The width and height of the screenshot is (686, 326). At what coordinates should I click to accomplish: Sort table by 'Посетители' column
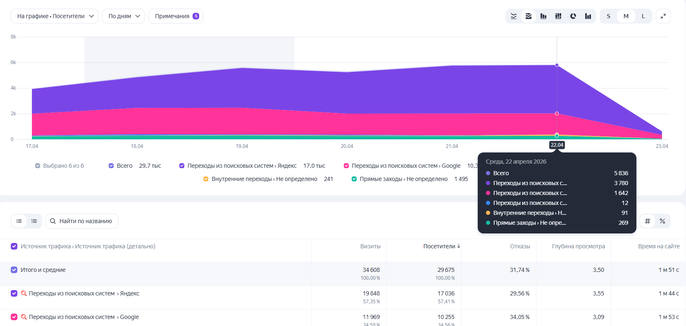(439, 246)
